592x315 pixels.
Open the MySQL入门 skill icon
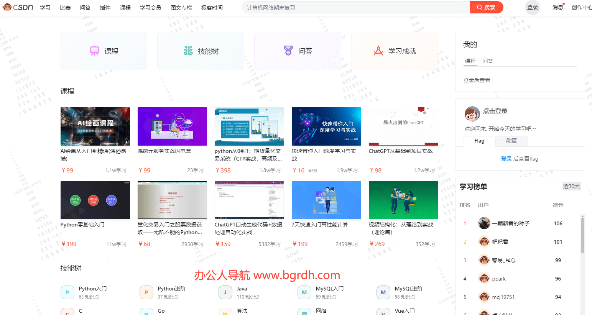(304, 292)
